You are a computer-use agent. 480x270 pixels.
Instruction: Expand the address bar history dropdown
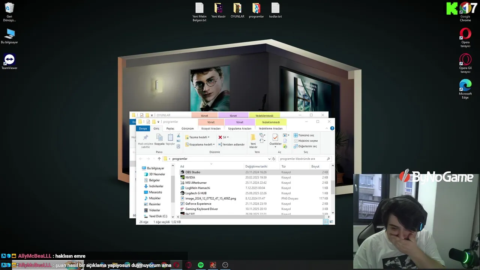[x=269, y=159]
